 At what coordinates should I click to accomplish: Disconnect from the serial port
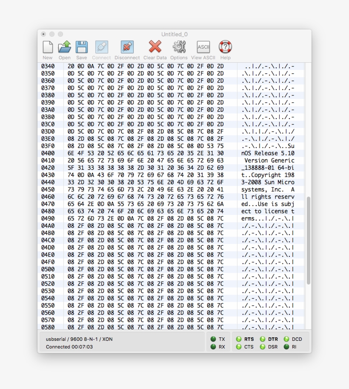tap(127, 47)
